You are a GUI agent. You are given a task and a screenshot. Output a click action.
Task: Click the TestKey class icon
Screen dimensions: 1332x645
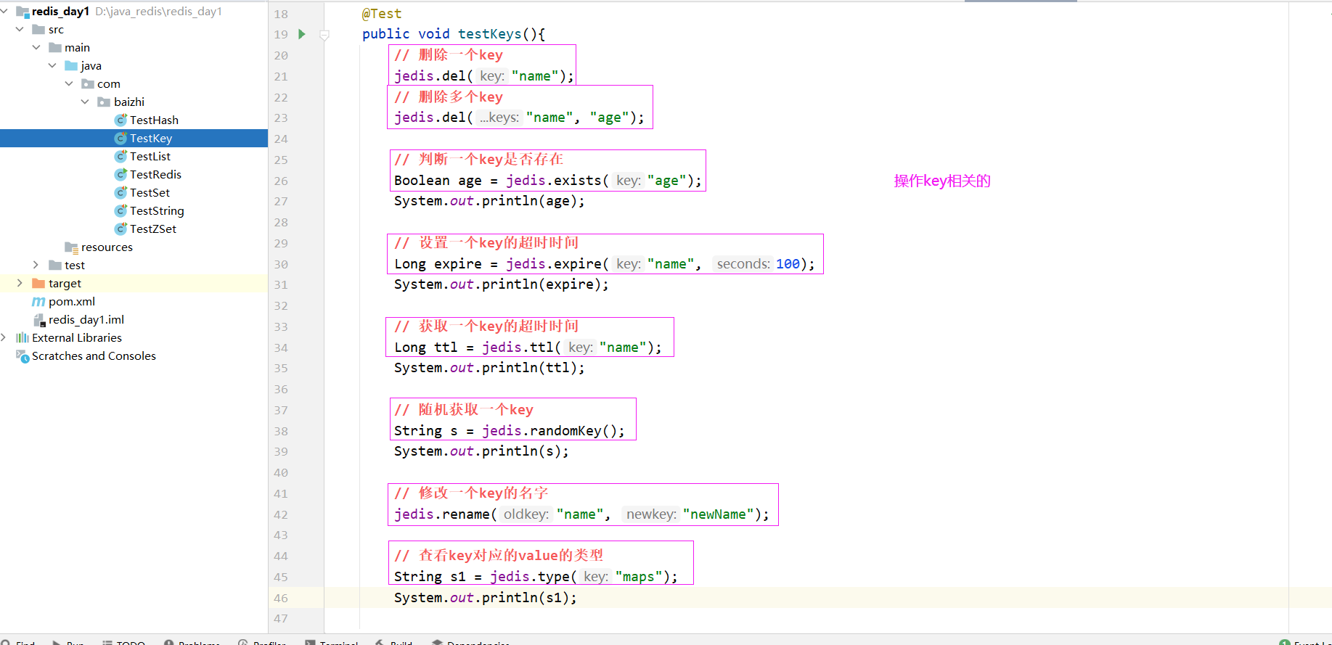[x=120, y=138]
